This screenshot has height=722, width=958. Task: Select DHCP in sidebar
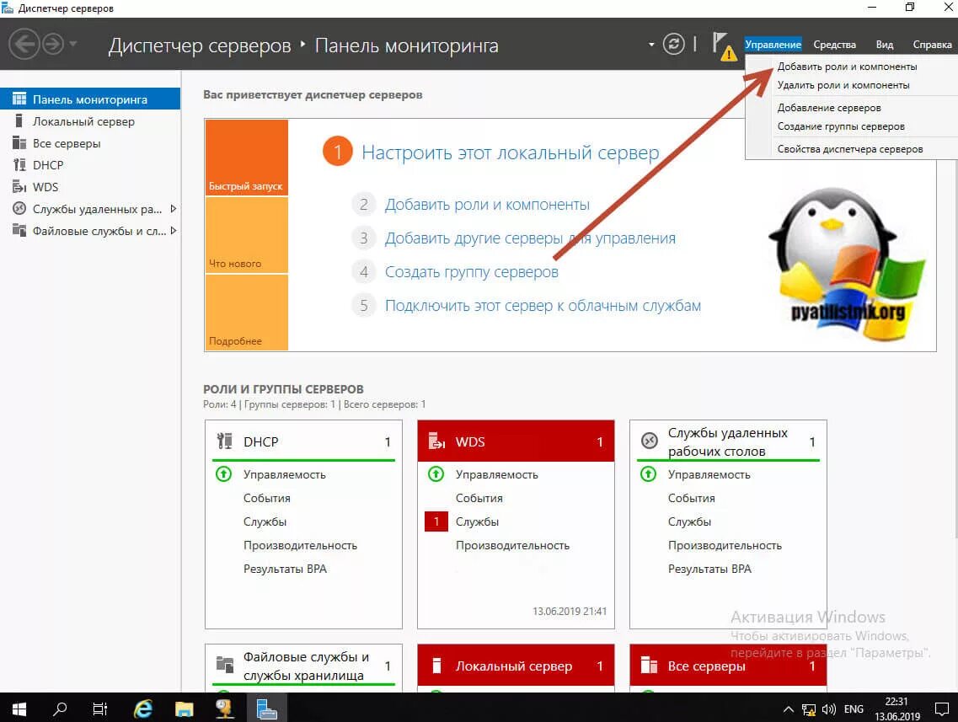pyautogui.click(x=90, y=165)
